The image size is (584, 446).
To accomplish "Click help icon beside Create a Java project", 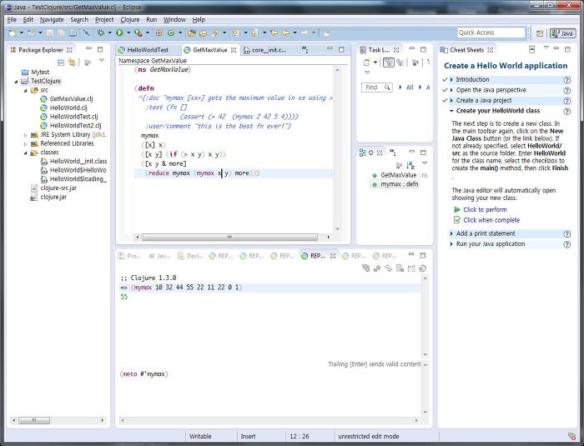I will 566,101.
